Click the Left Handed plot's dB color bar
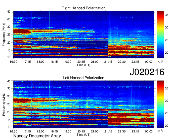The image size is (171, 139). [x=160, y=104]
